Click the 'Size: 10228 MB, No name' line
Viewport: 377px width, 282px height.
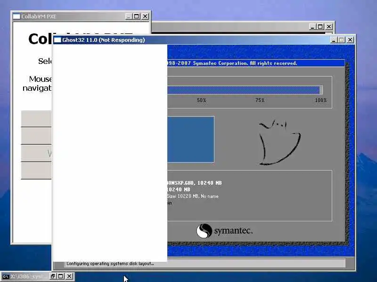click(193, 196)
